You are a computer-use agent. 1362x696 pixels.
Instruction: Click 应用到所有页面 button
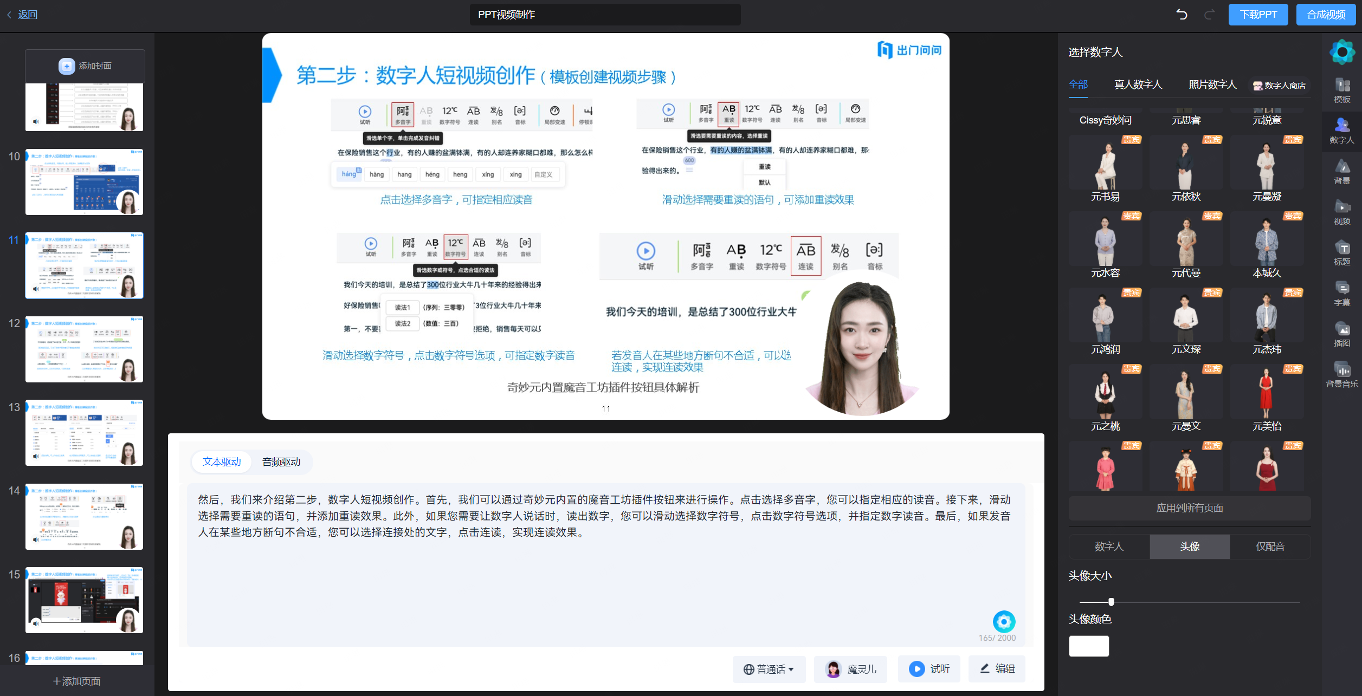point(1190,508)
